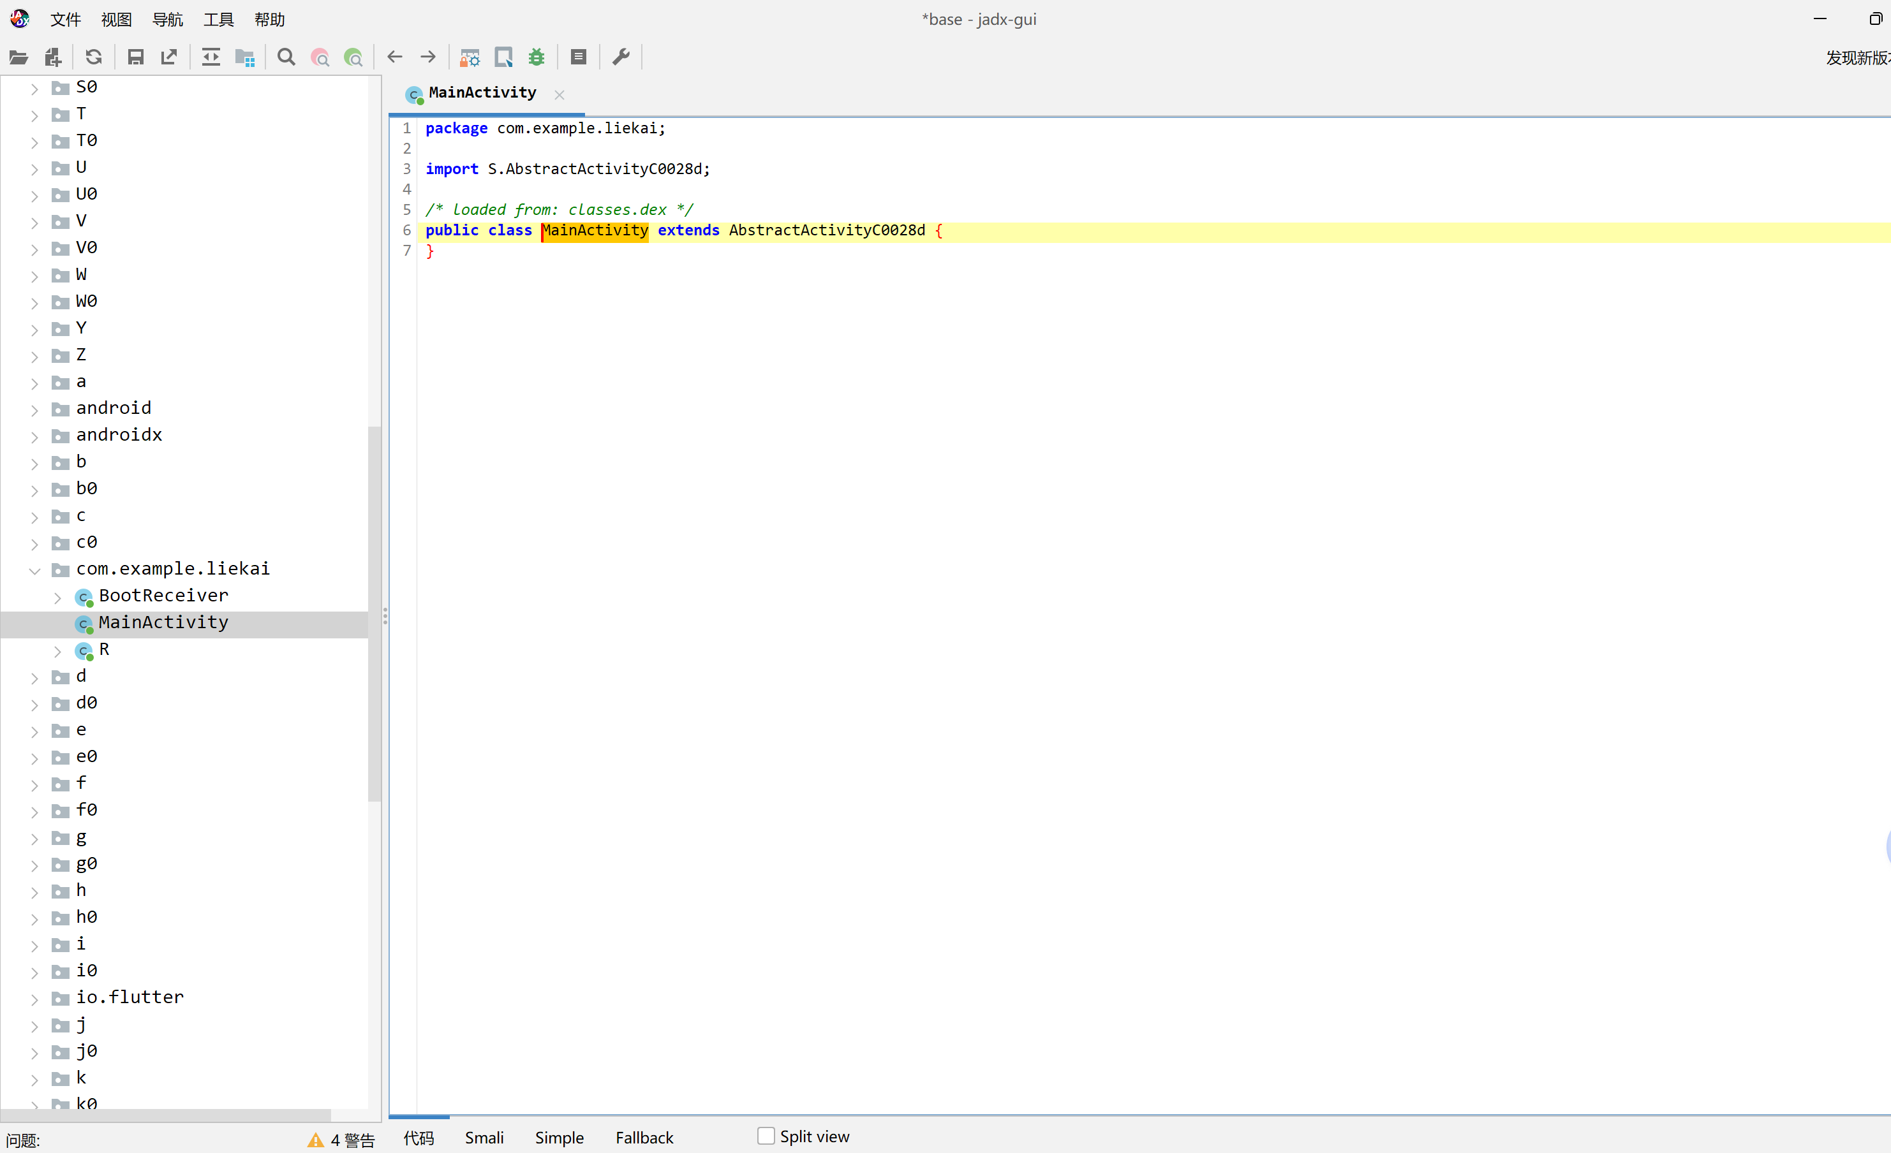Open the 帮助 menu
The width and height of the screenshot is (1891, 1153).
pos(269,19)
